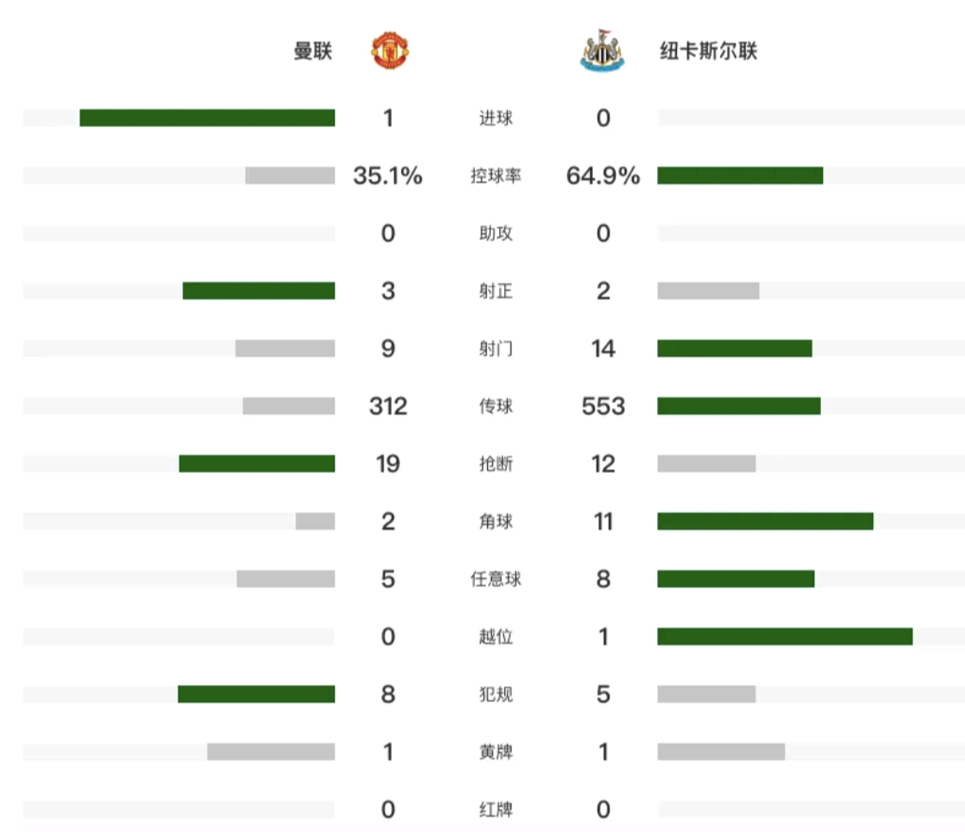Click Newcastle's green 角球 bar

765,522
